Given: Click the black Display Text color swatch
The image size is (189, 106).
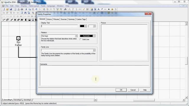Looking at the screenshot, I should pos(82,26).
